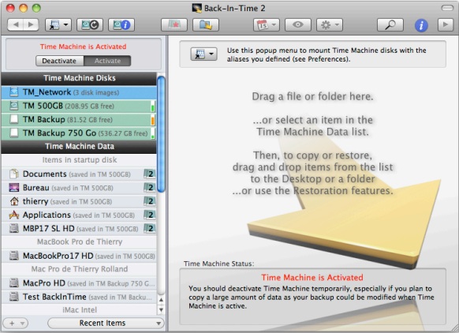The width and height of the screenshot is (459, 333).
Task: Click the toolbar toggle pill in title bar
Action: pyautogui.click(x=447, y=8)
